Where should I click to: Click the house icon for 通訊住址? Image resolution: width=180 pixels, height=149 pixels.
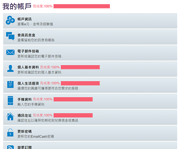click(x=10, y=116)
